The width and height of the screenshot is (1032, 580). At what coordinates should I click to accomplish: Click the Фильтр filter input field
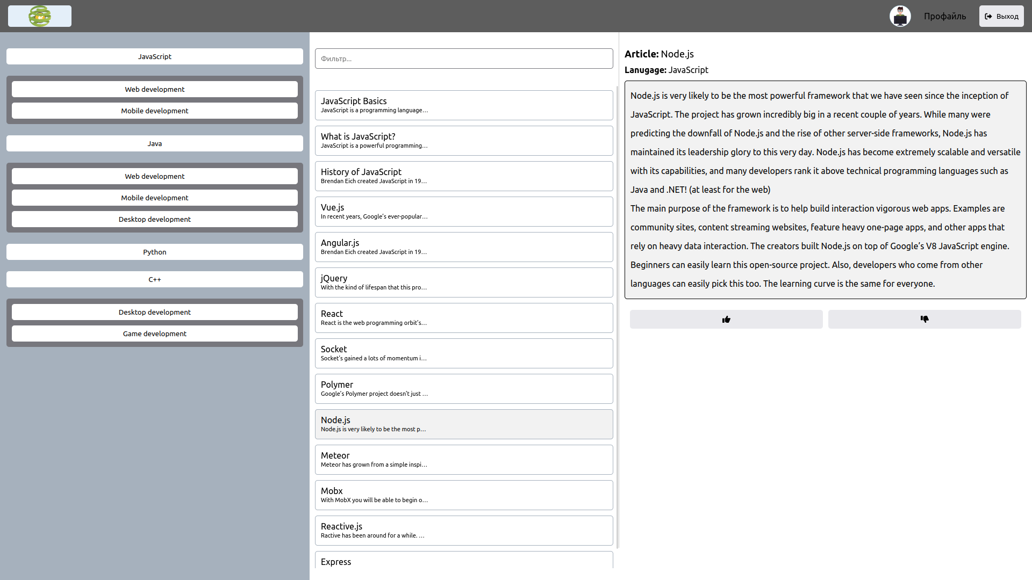463,59
